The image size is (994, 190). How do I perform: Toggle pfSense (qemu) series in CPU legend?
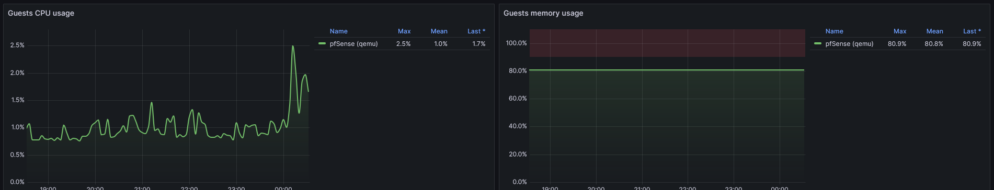point(353,44)
